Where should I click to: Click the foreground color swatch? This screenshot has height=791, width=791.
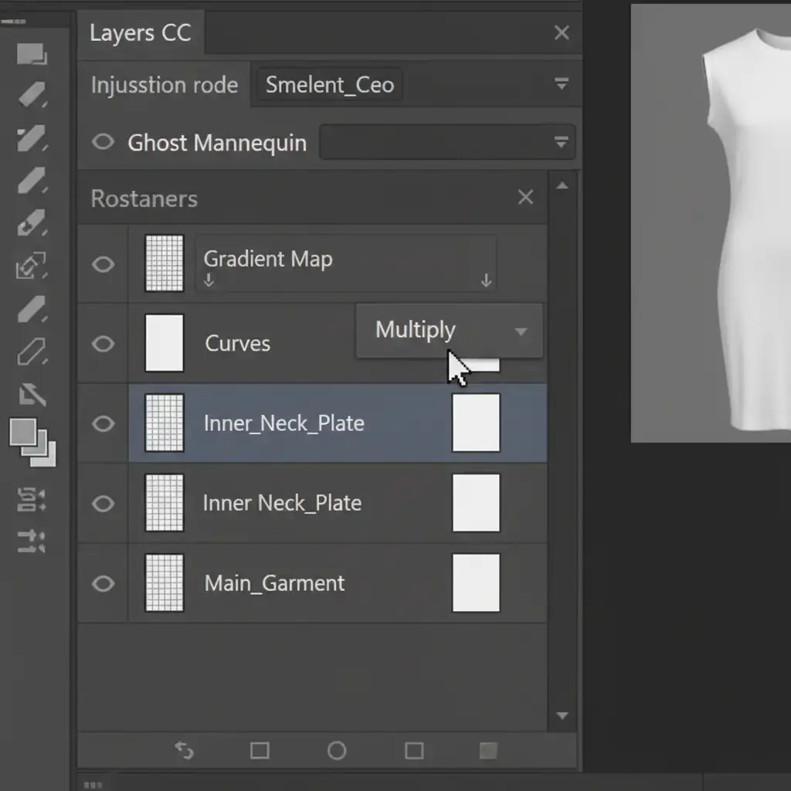(23, 433)
